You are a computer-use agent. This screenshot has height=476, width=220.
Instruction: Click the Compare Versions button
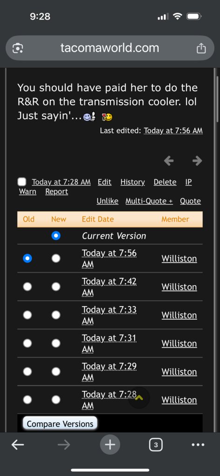[x=60, y=424]
